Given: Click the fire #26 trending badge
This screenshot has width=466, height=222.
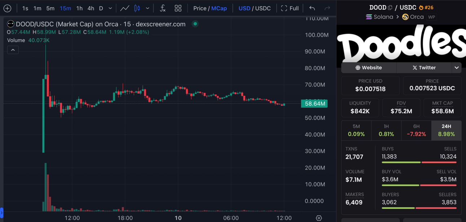Looking at the screenshot, I should [426, 7].
